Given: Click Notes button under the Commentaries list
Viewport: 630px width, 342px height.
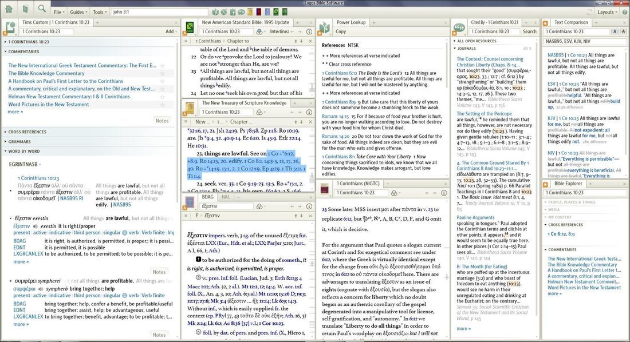Looking at the screenshot, I should (162, 121).
